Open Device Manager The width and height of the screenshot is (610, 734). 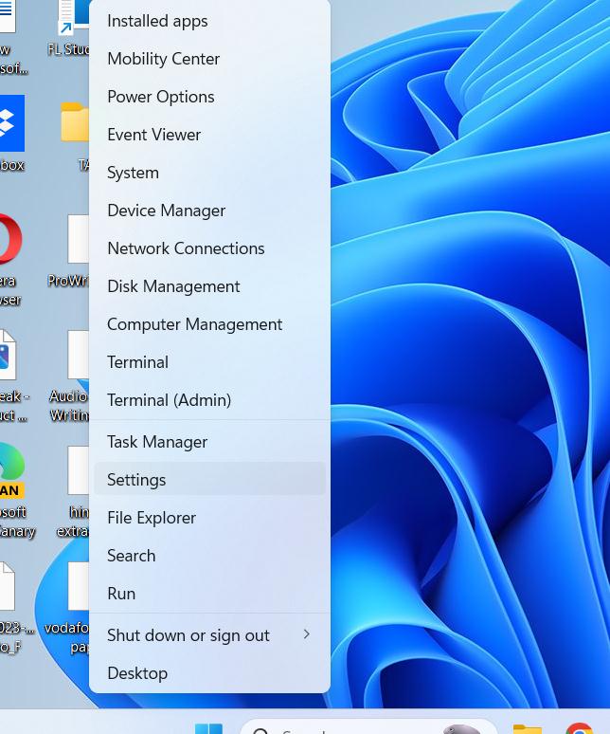(x=209, y=211)
